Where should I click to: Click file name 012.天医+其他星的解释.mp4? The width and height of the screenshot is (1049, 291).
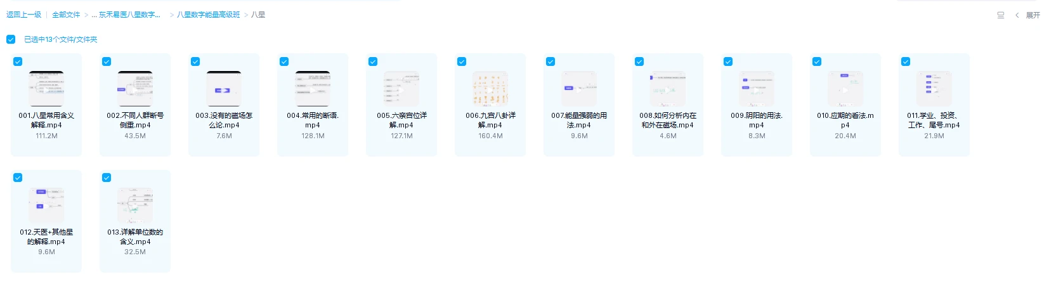pos(46,237)
